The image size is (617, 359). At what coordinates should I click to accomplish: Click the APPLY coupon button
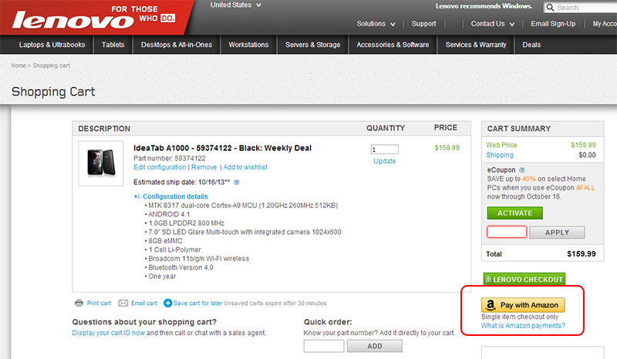point(557,233)
